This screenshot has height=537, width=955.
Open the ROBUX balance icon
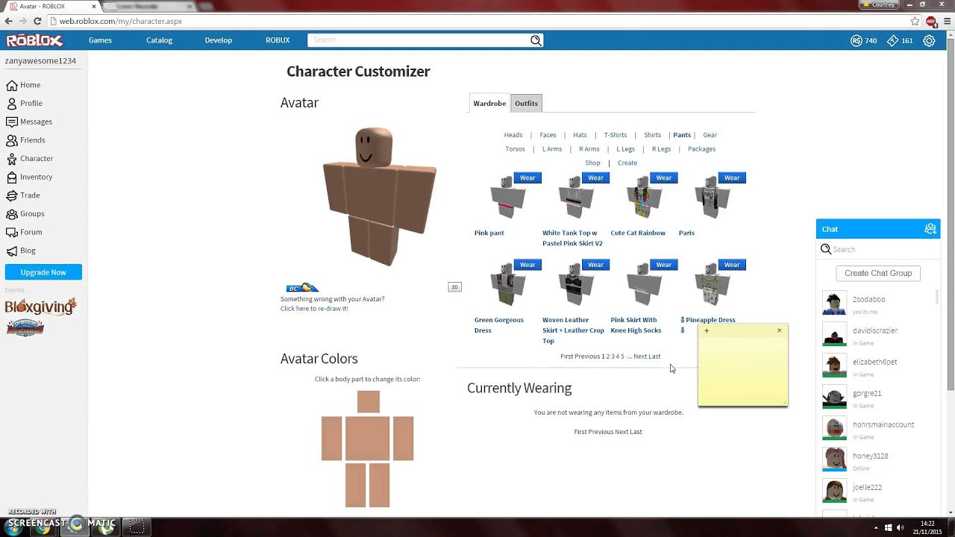pyautogui.click(x=856, y=41)
